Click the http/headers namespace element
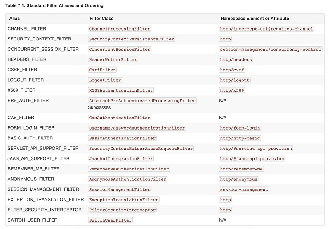 click(236, 60)
